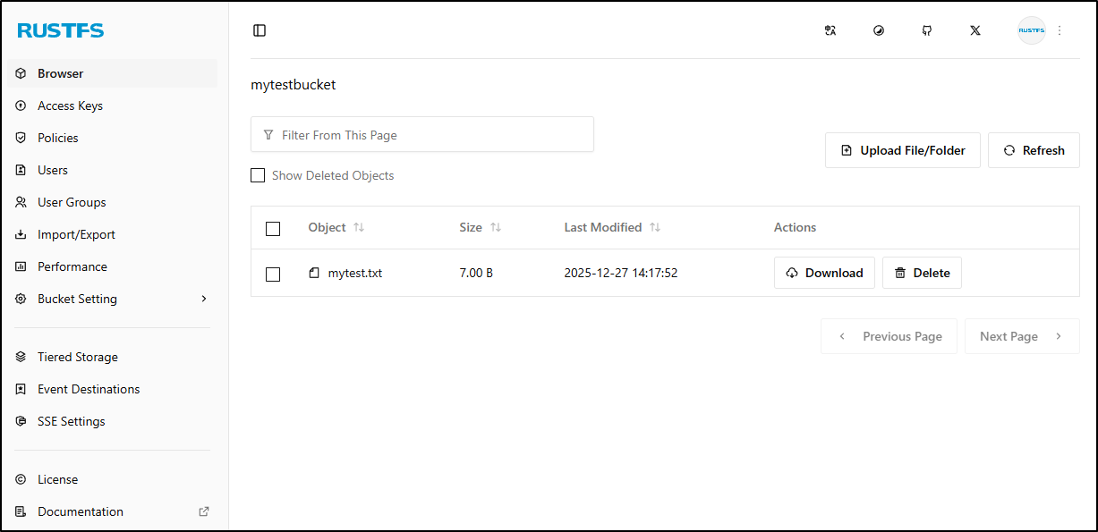Open the Policies sidebar item
The image size is (1098, 532).
tap(58, 138)
